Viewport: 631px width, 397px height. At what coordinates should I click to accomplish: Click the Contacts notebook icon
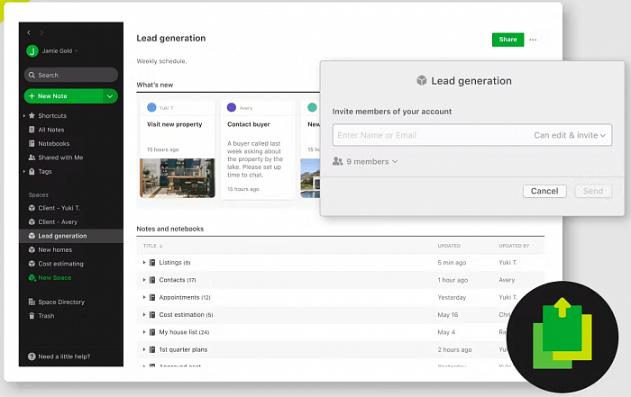click(x=152, y=280)
